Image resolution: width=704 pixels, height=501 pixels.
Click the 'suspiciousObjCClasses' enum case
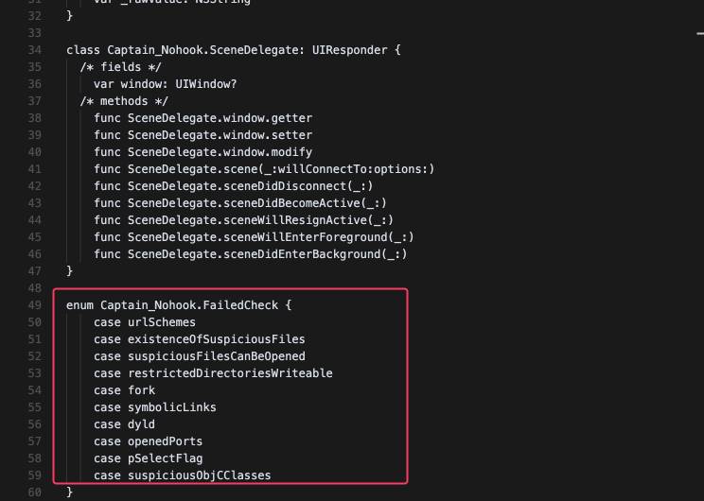tap(199, 475)
